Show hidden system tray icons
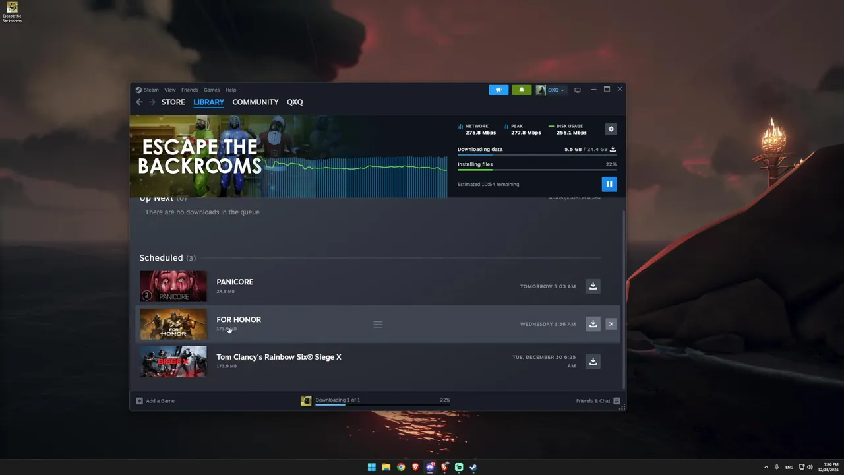 766,467
